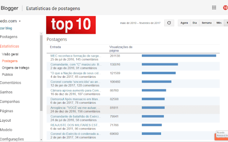The width and height of the screenshot is (228, 142).
Task: Click the page view count 71766
Action: [x=114, y=125]
